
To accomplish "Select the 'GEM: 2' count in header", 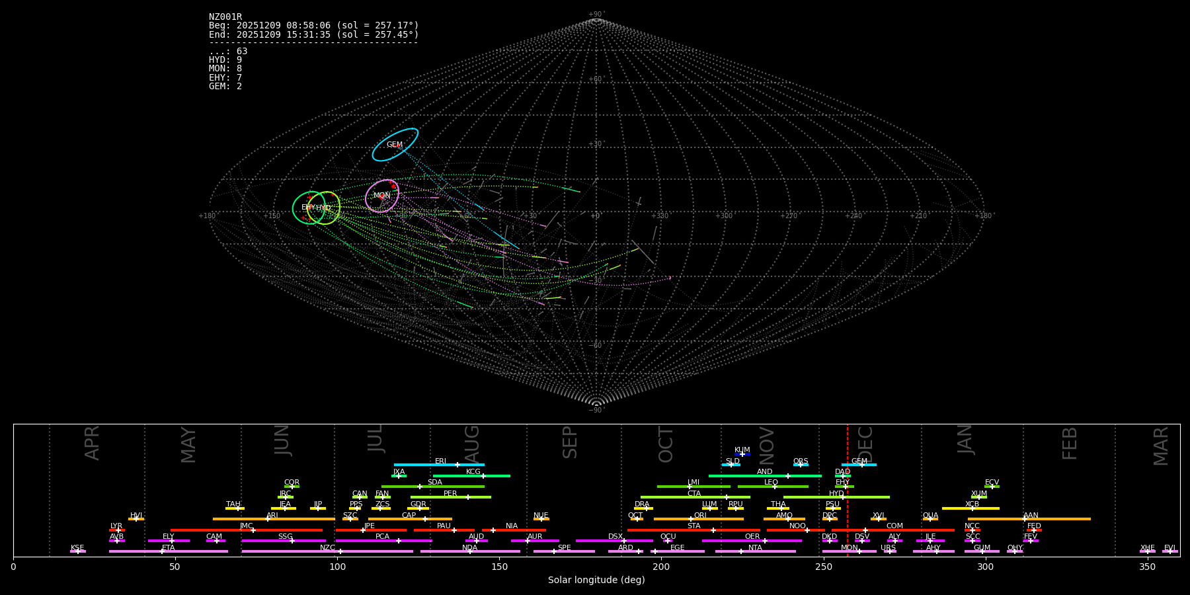I will (225, 87).
